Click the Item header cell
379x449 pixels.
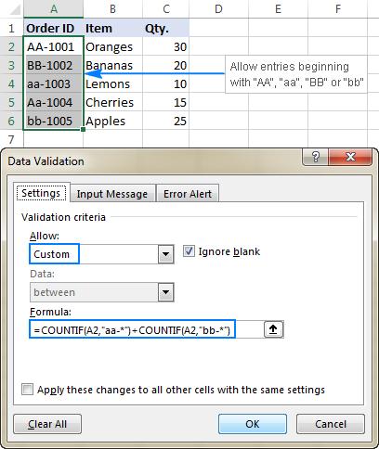(x=112, y=28)
